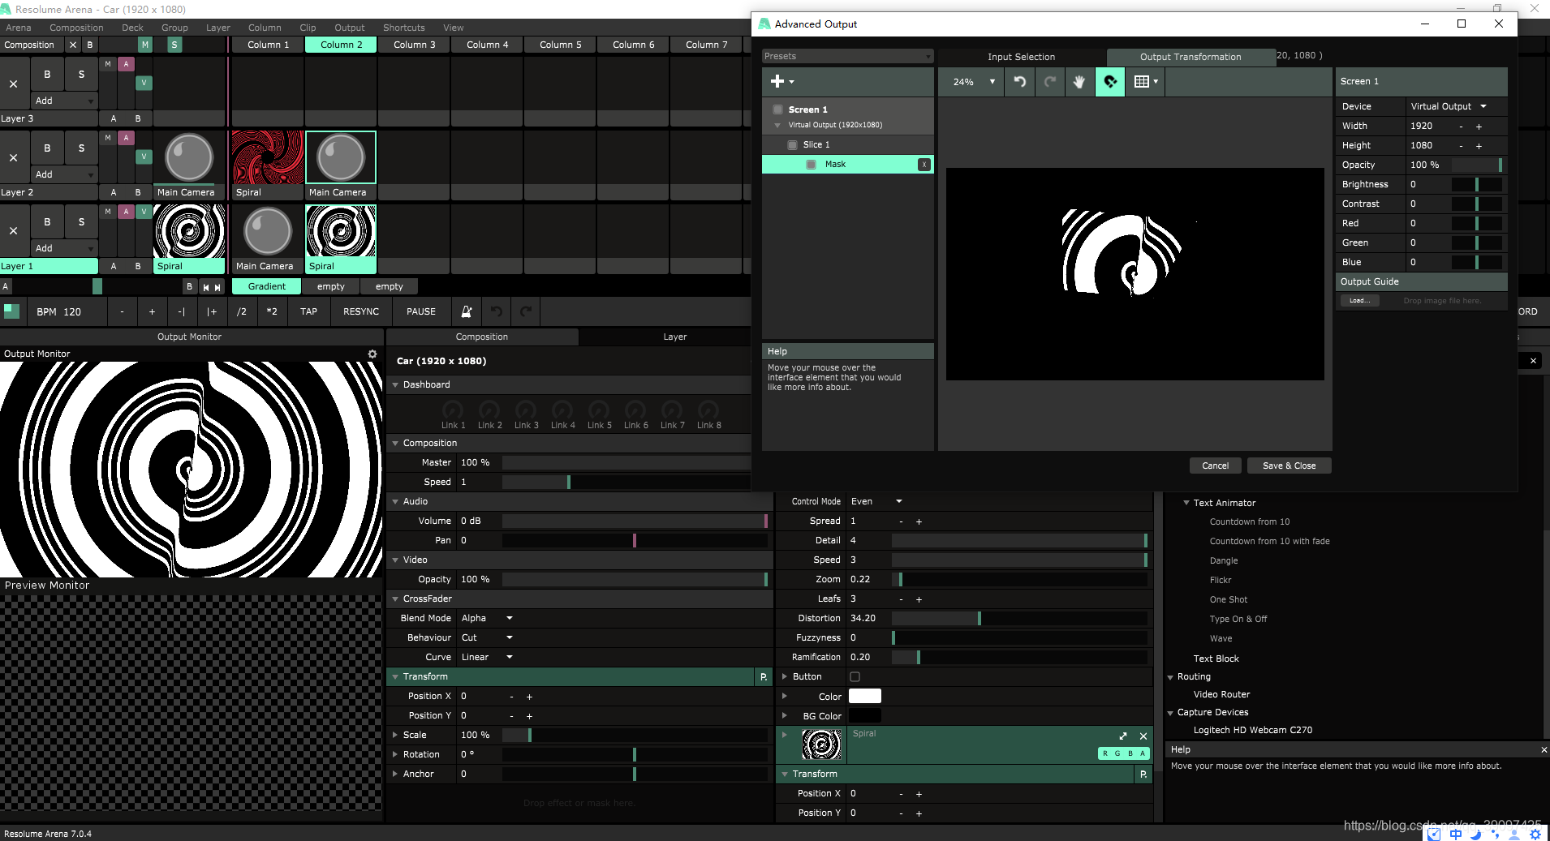The image size is (1550, 841).
Task: Click the RESYNC button
Action: pyautogui.click(x=360, y=311)
